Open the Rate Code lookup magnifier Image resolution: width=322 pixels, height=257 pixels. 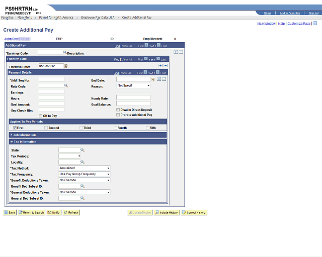(x=66, y=85)
